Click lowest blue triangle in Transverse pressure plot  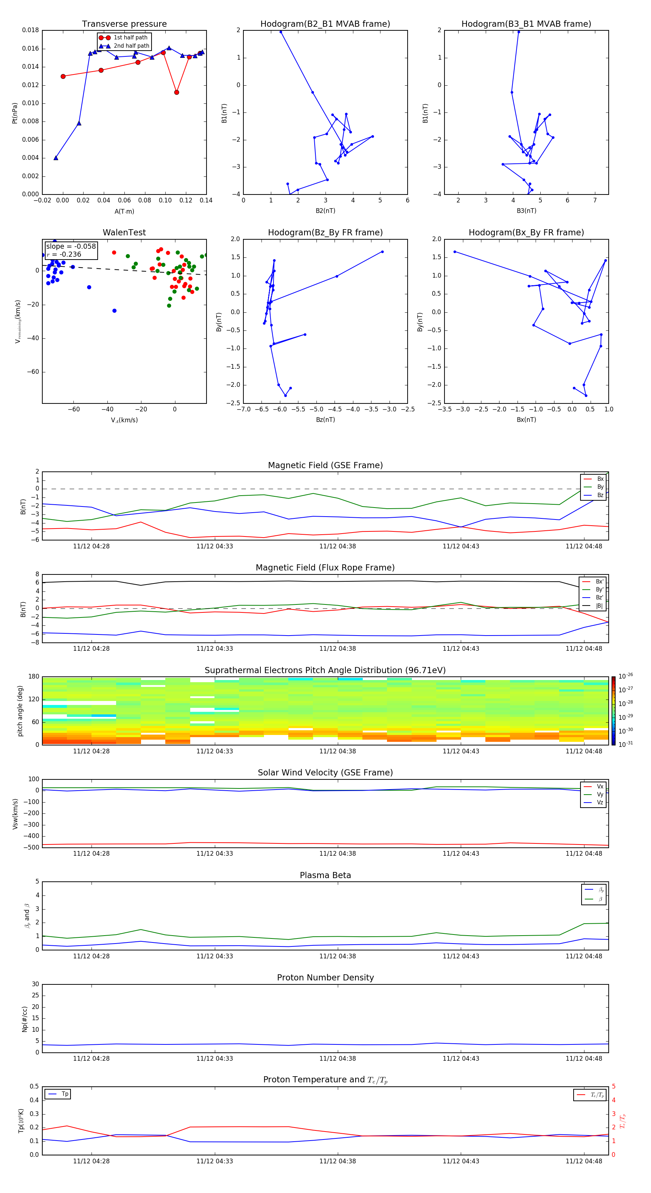tap(56, 158)
